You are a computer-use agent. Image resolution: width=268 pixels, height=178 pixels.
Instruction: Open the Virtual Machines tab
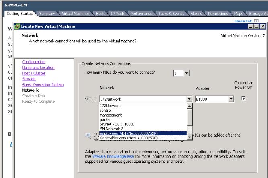point(76,14)
